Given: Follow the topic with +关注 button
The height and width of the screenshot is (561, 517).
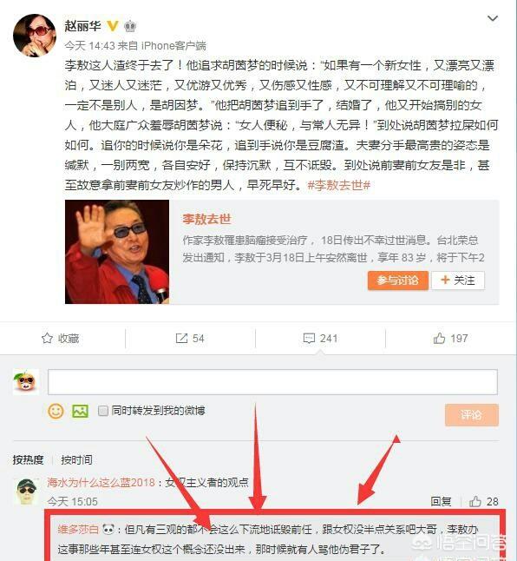Looking at the screenshot, I should (x=458, y=280).
